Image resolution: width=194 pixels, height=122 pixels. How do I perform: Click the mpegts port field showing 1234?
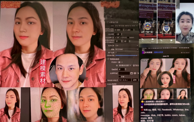(135, 80)
